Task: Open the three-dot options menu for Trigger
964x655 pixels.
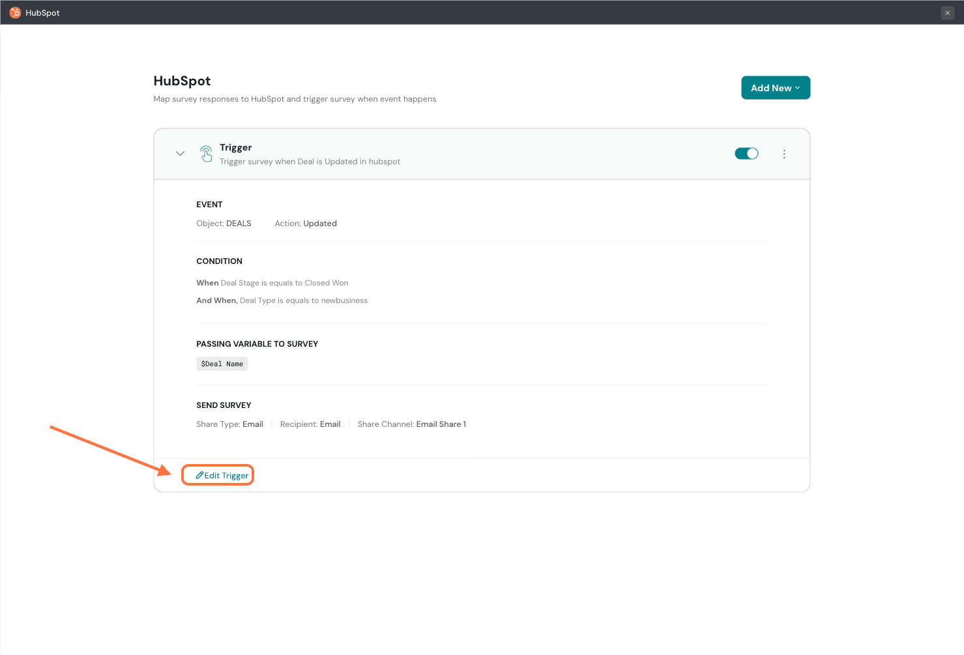Action: click(x=784, y=154)
